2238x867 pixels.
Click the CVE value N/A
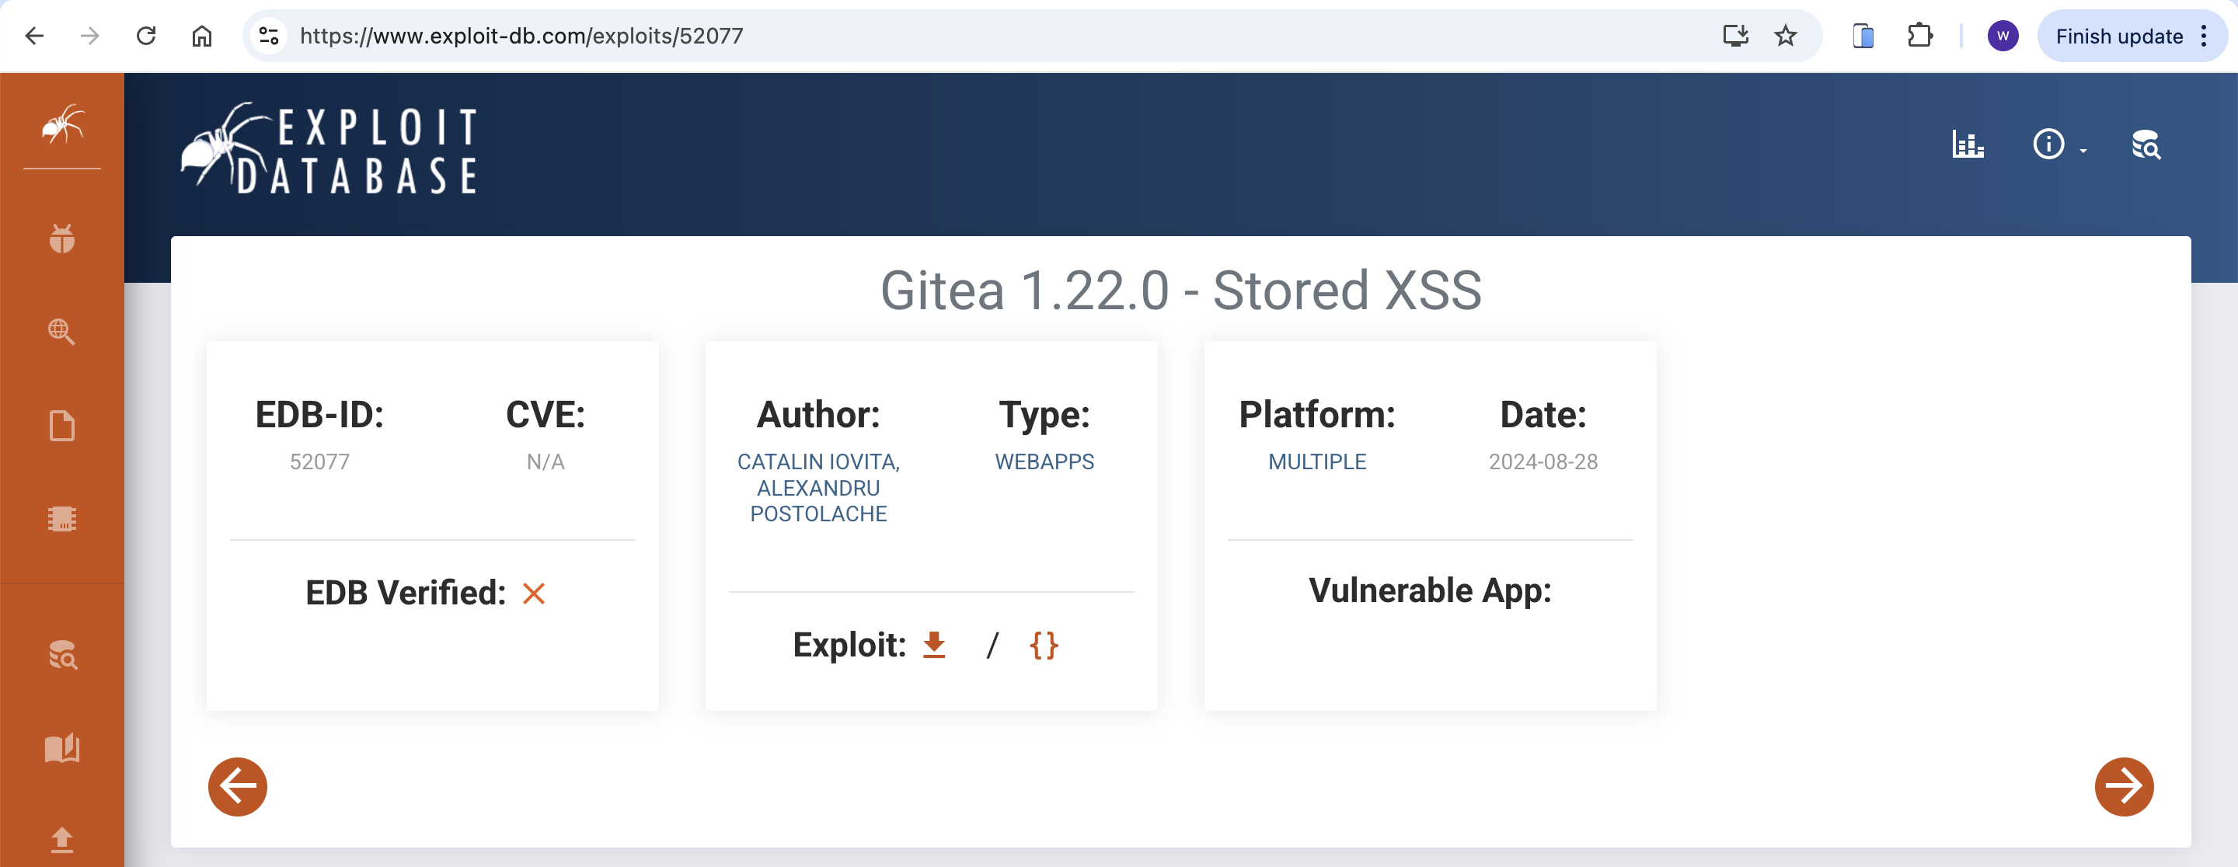(x=546, y=461)
